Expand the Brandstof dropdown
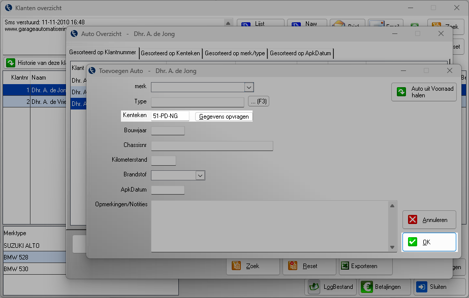 [x=200, y=175]
